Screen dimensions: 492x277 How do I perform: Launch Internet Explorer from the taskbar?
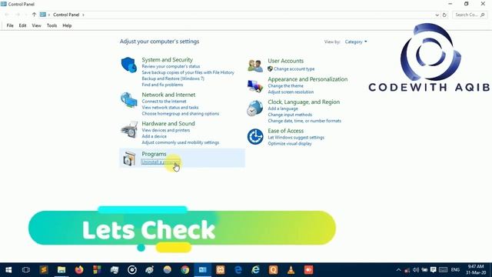[256, 270]
